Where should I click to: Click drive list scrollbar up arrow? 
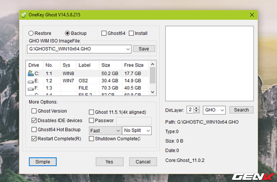pyautogui.click(x=153, y=64)
